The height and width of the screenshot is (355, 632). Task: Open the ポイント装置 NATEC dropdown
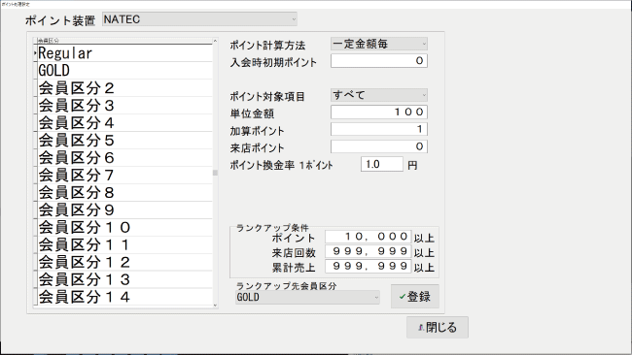pyautogui.click(x=199, y=19)
